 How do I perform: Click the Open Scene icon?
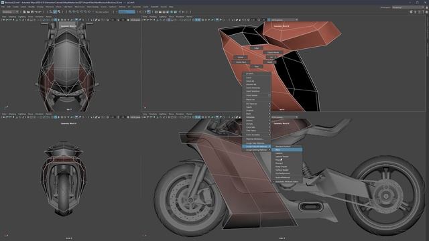(x=28, y=12)
